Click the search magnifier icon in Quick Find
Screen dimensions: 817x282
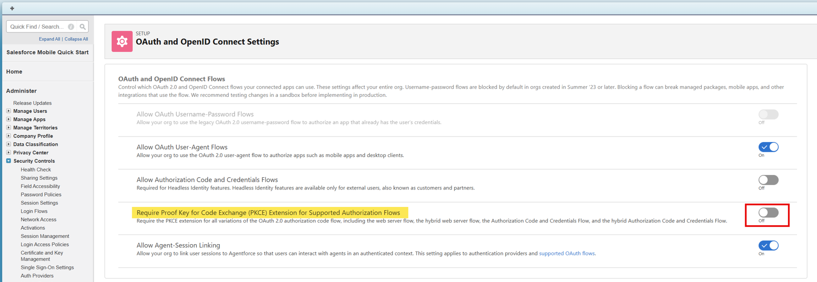click(83, 27)
